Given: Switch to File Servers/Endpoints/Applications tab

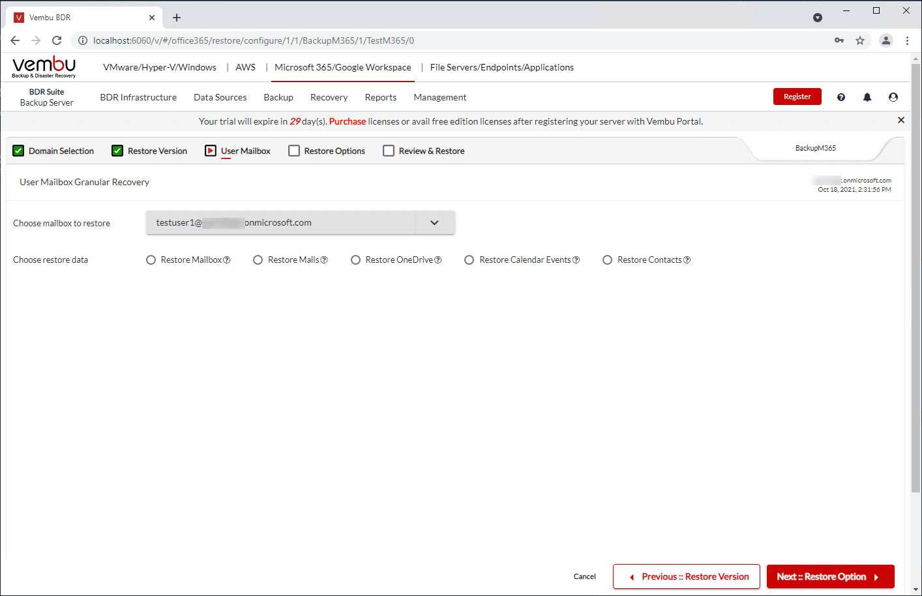Looking at the screenshot, I should pyautogui.click(x=502, y=67).
